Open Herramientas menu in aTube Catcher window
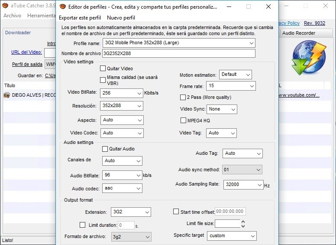The width and height of the screenshot is (336, 245). (41, 16)
